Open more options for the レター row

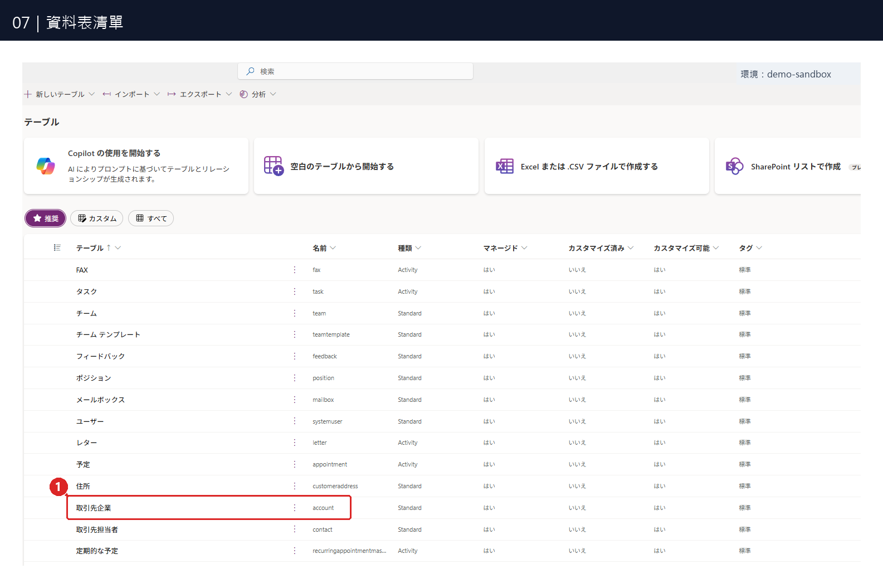(x=295, y=443)
